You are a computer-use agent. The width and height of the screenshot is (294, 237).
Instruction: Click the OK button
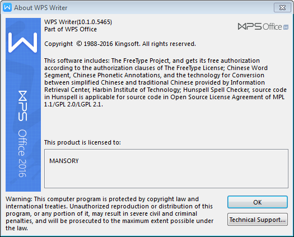258,202
